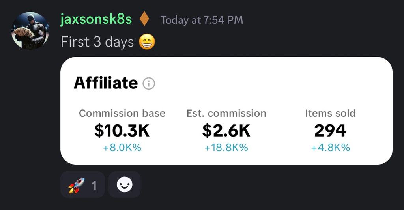
Task: Click the $10.3K commission base value
Action: [x=122, y=131]
